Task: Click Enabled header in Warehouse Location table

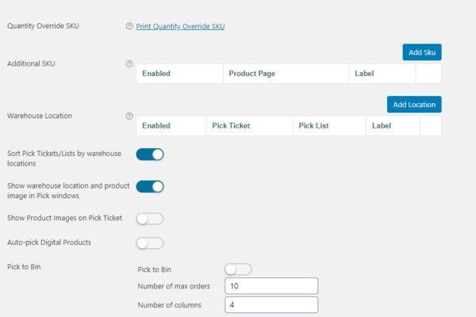Action: pyautogui.click(x=156, y=125)
